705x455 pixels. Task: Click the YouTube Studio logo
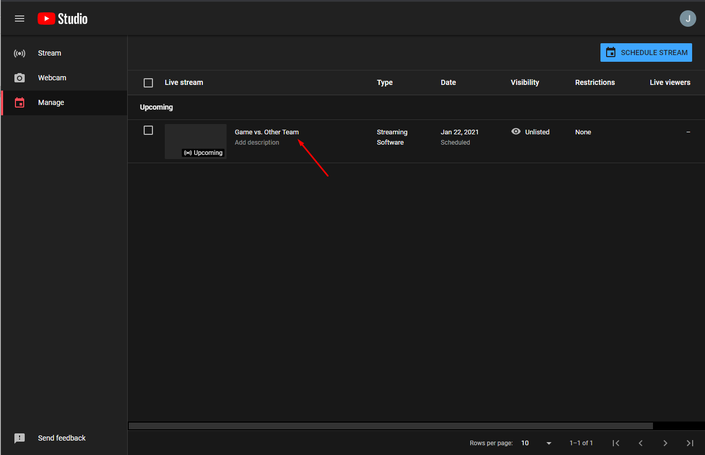point(62,19)
